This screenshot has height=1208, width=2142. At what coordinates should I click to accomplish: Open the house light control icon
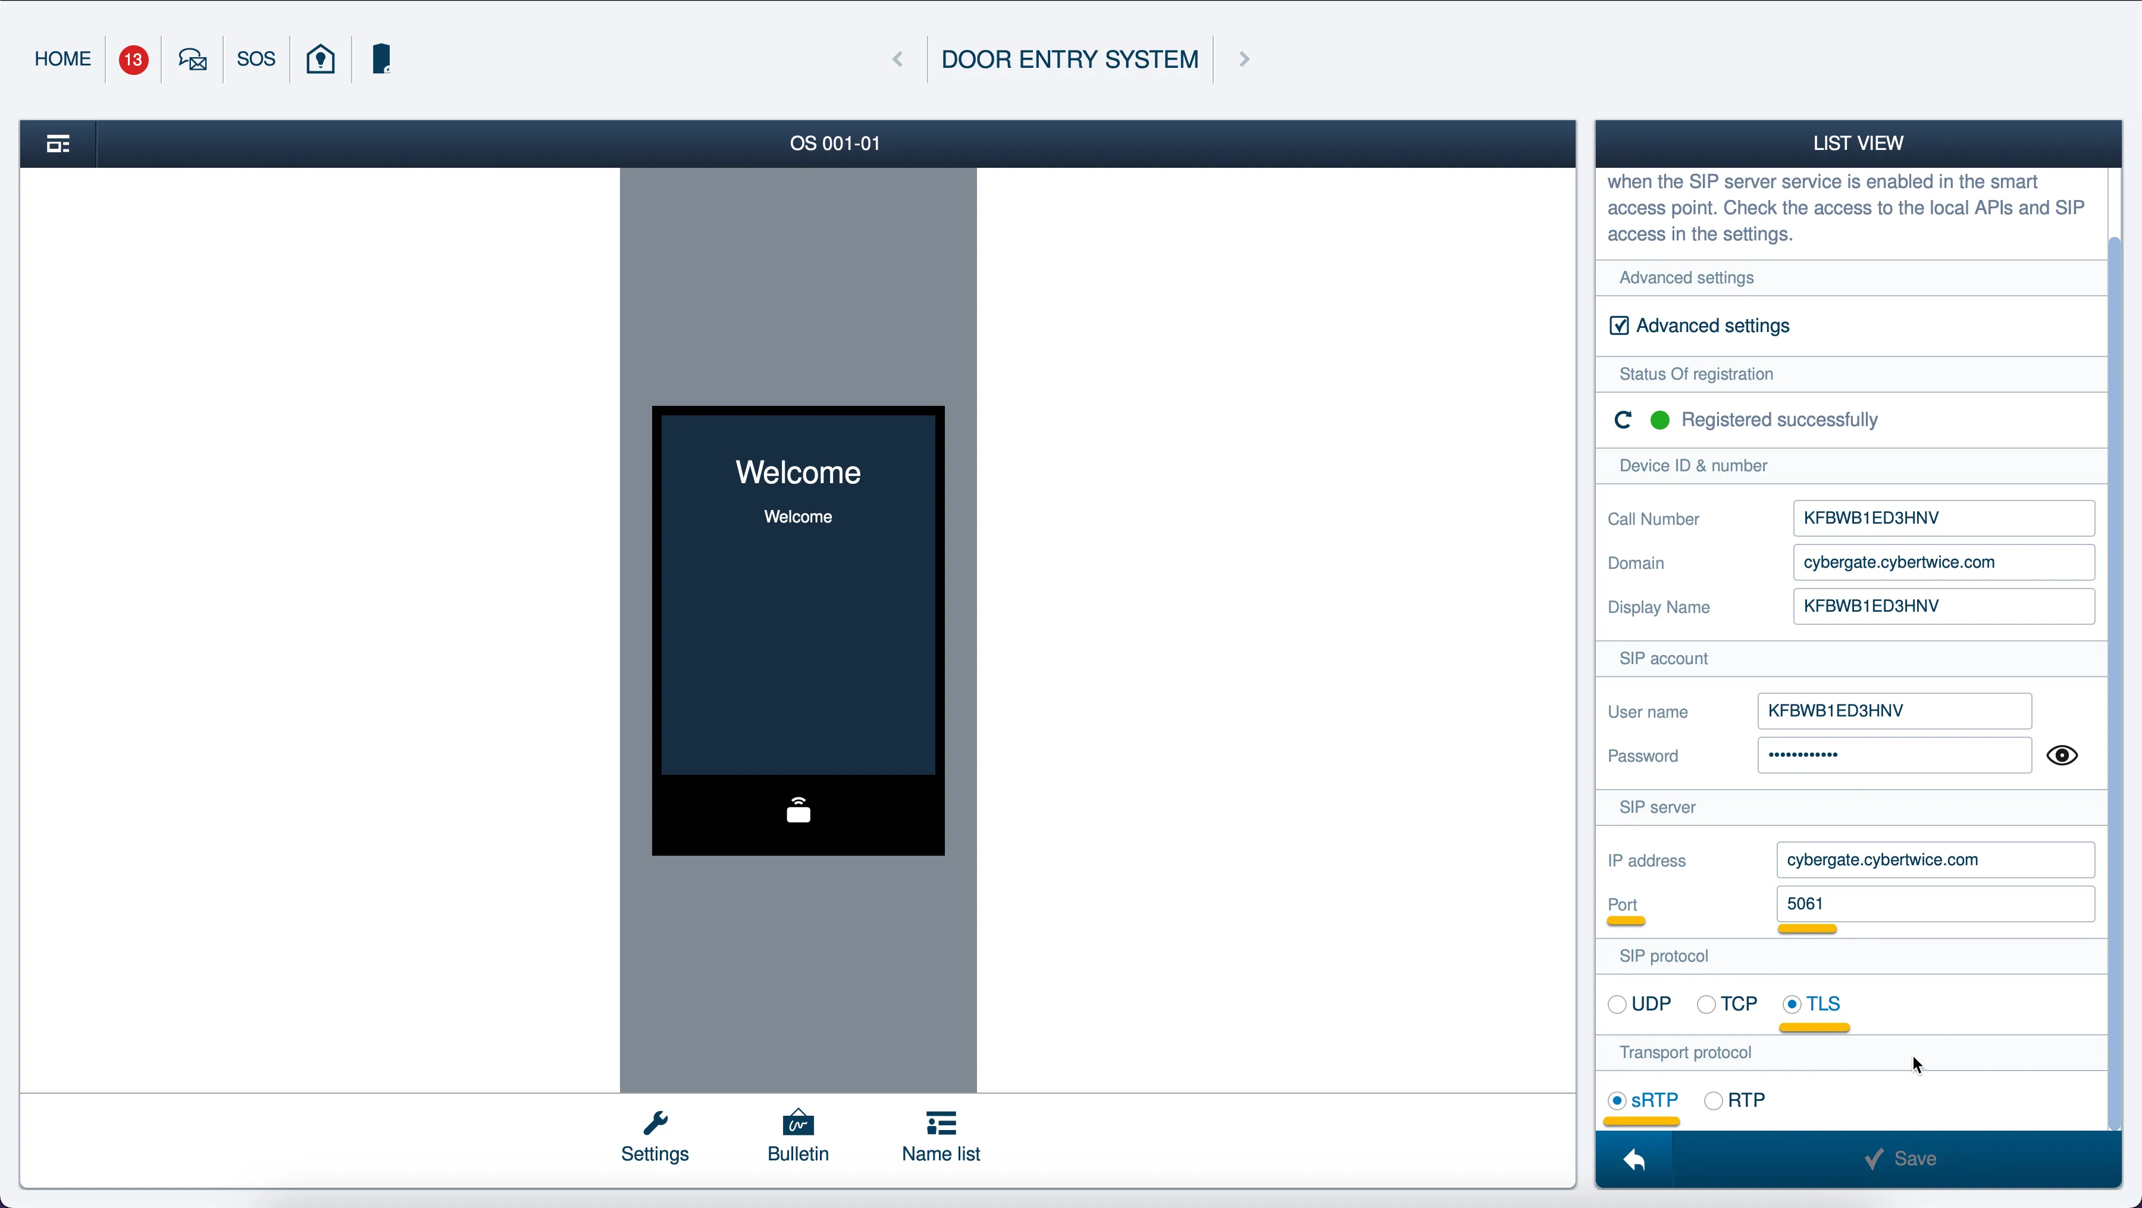(321, 59)
